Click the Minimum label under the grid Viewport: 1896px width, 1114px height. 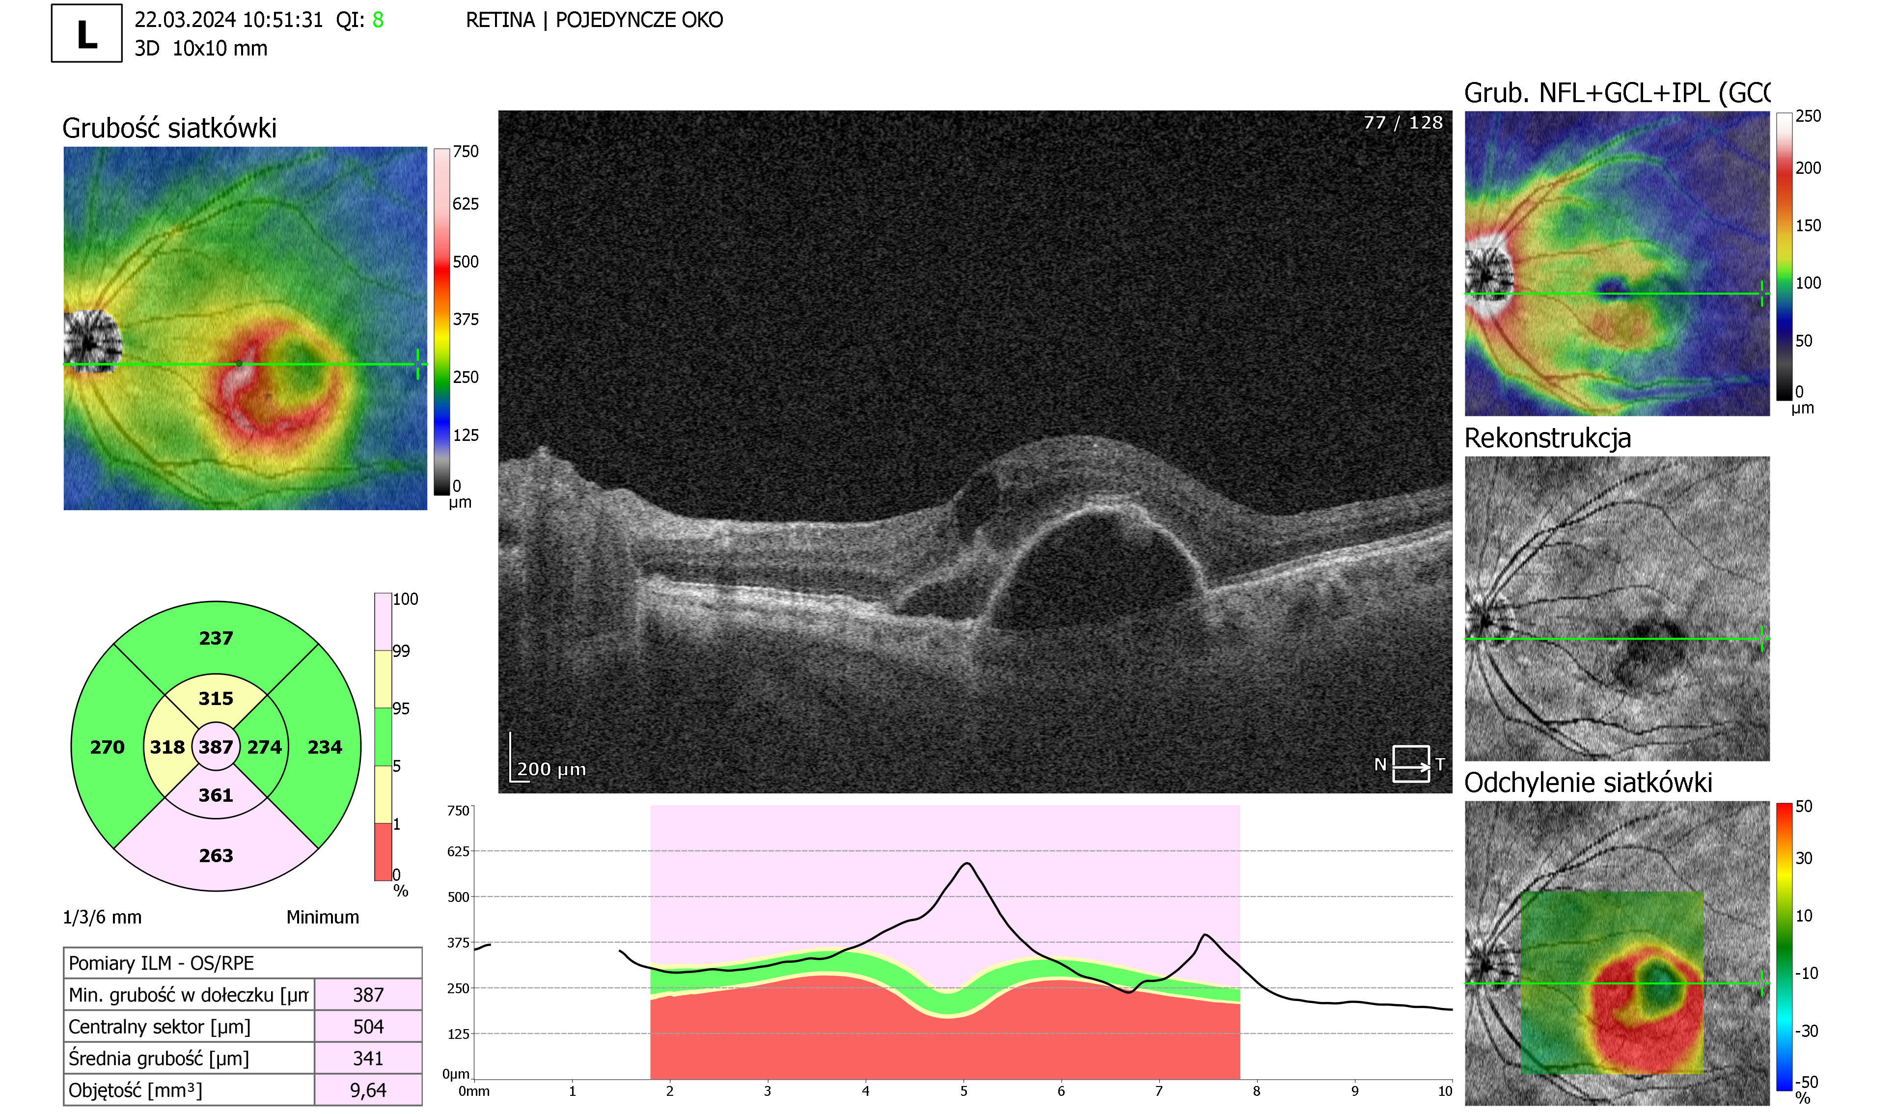323,917
